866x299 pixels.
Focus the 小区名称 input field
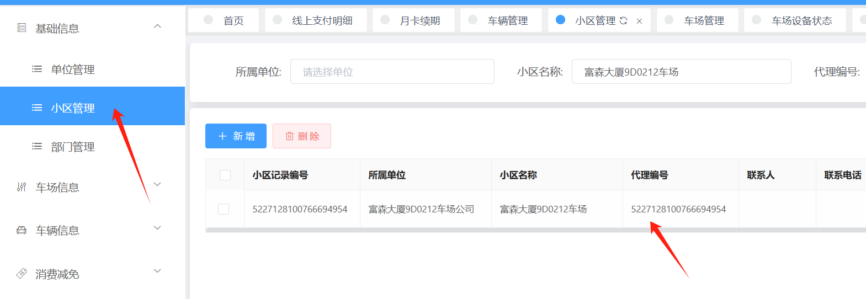click(x=682, y=72)
